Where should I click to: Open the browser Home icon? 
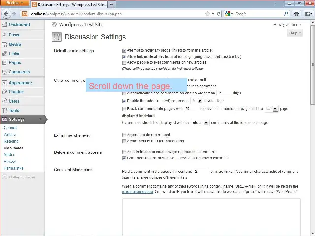pos(296,14)
